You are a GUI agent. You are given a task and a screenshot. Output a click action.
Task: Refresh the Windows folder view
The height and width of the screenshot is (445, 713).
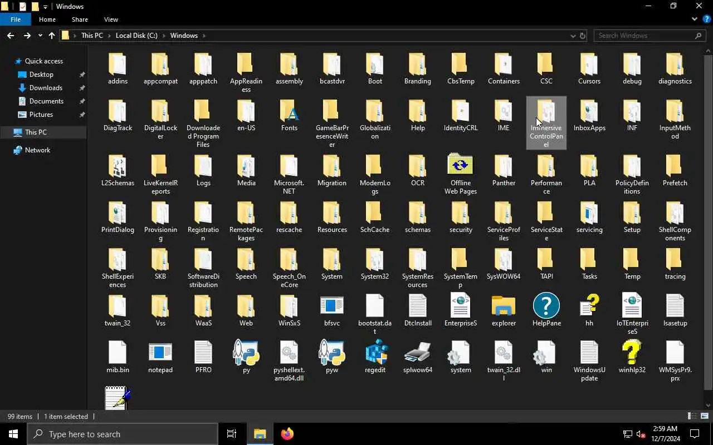pos(583,36)
